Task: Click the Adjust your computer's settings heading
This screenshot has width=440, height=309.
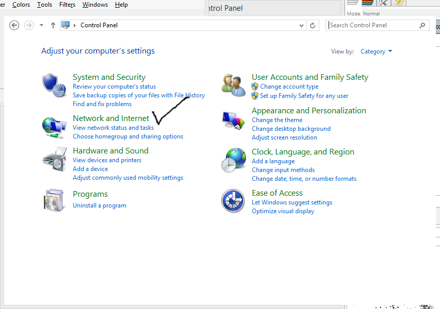Action: (98, 51)
